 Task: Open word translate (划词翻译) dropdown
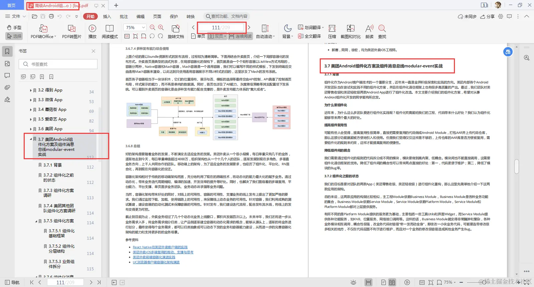[311, 27]
